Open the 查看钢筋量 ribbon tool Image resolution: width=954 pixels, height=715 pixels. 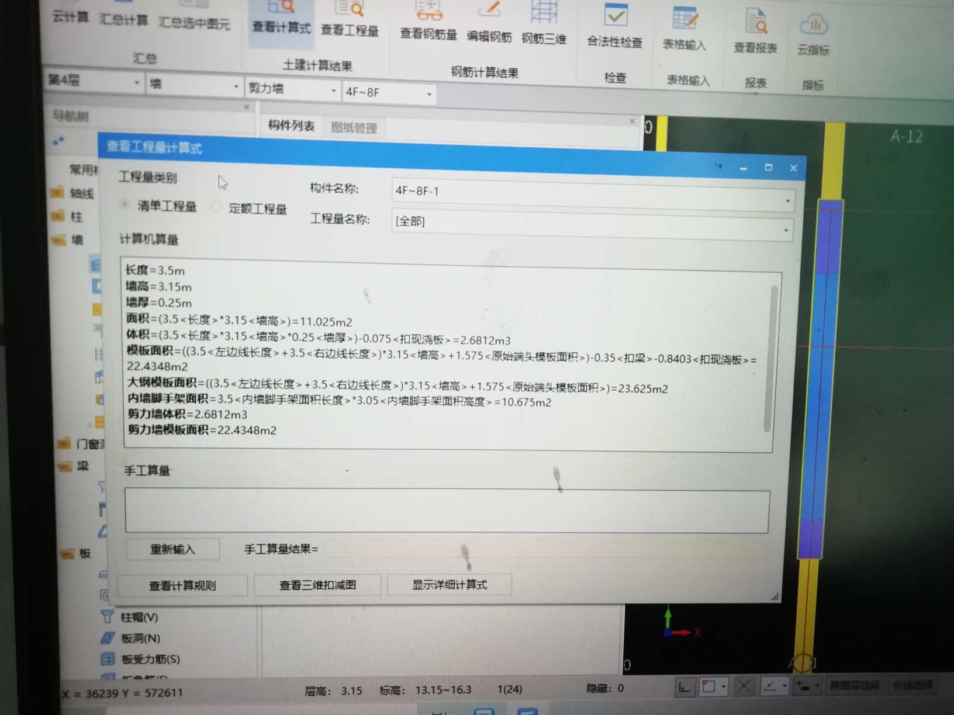pyautogui.click(x=428, y=22)
